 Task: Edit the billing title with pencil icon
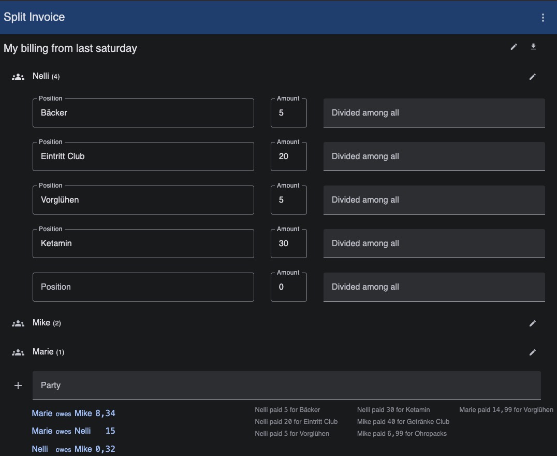click(x=514, y=47)
